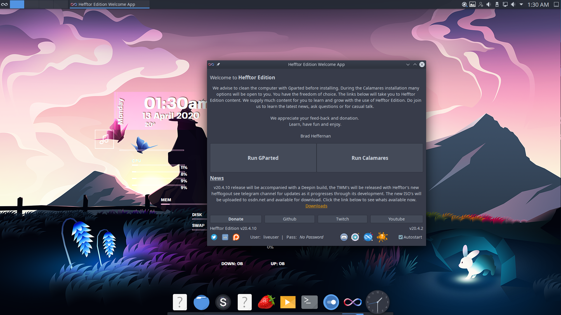This screenshot has width=561, height=315.
Task: Click the News heading
Action: coord(217,178)
